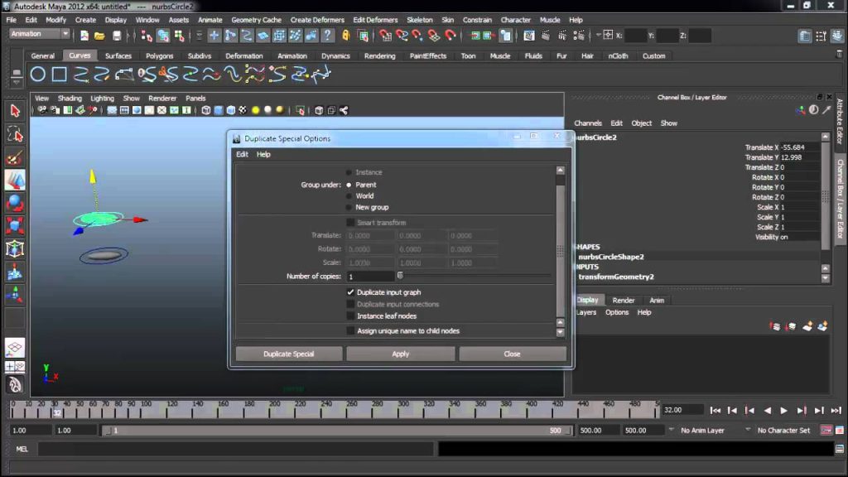Viewport: 848px width, 477px height.
Task: Select the Parent radio button
Action: 349,185
